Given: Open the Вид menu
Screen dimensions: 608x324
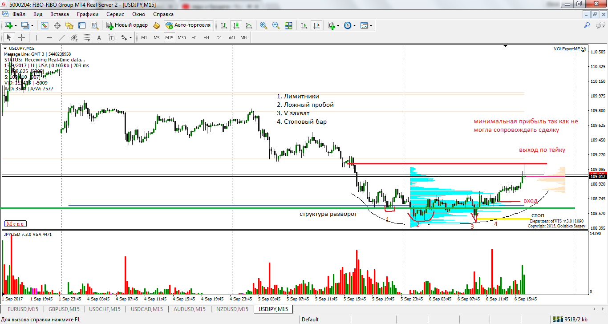Looking at the screenshot, I should pos(38,14).
